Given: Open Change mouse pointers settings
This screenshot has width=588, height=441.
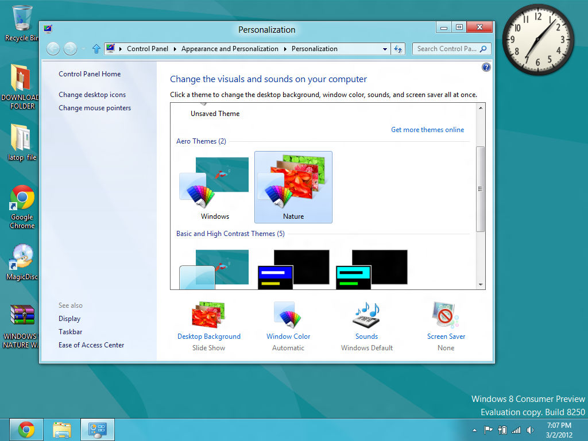Looking at the screenshot, I should pyautogui.click(x=94, y=107).
